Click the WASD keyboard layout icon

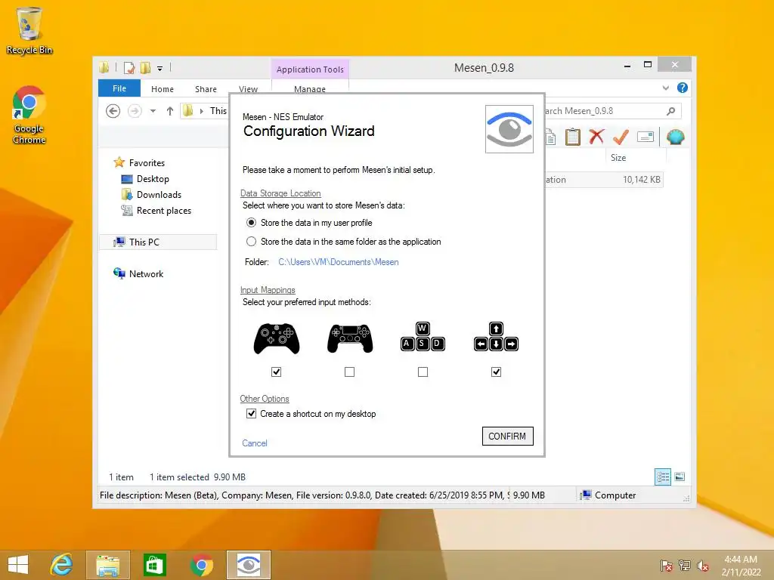[423, 337]
